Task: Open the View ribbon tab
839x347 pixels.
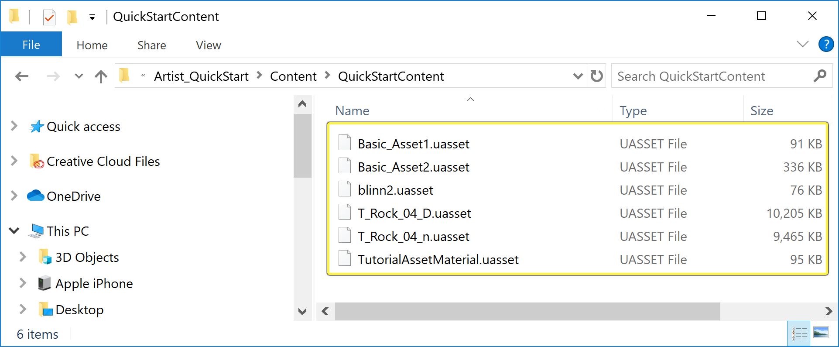Action: (209, 45)
